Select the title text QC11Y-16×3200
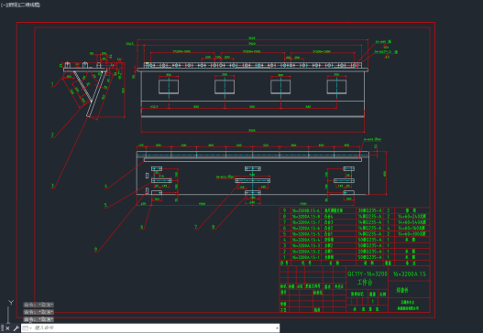Image resolution: width=483 pixels, height=333 pixels. pyautogui.click(x=368, y=274)
